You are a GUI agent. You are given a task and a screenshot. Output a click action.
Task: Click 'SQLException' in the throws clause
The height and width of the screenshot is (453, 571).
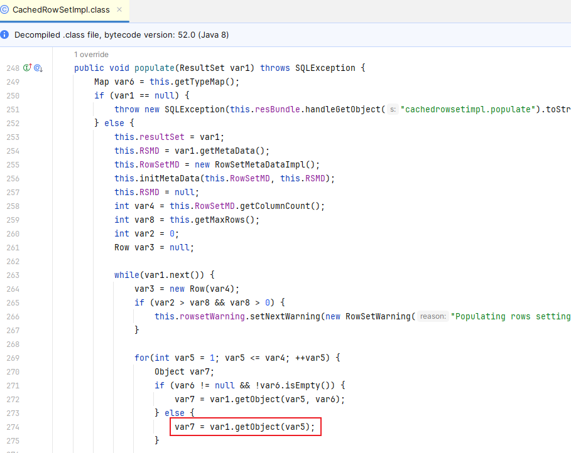325,68
